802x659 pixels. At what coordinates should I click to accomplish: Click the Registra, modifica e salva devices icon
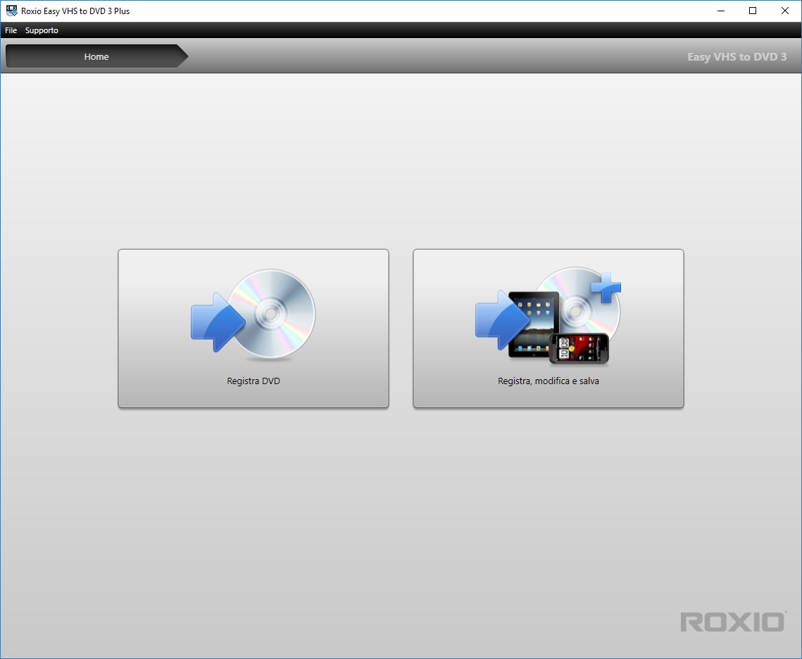coord(548,316)
